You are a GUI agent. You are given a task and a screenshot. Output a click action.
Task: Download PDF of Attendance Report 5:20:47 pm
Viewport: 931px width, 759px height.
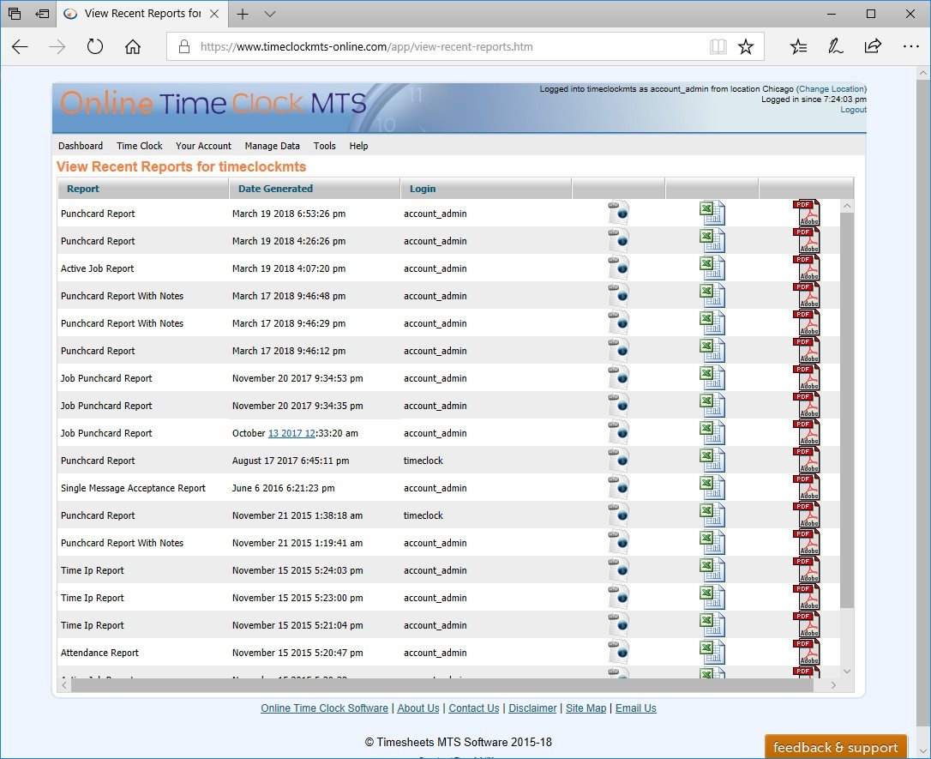[x=806, y=652]
